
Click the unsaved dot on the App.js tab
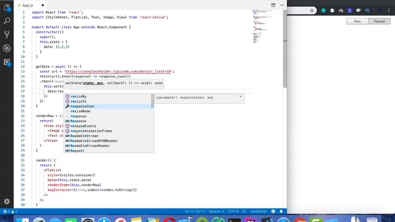pyautogui.click(x=43, y=6)
